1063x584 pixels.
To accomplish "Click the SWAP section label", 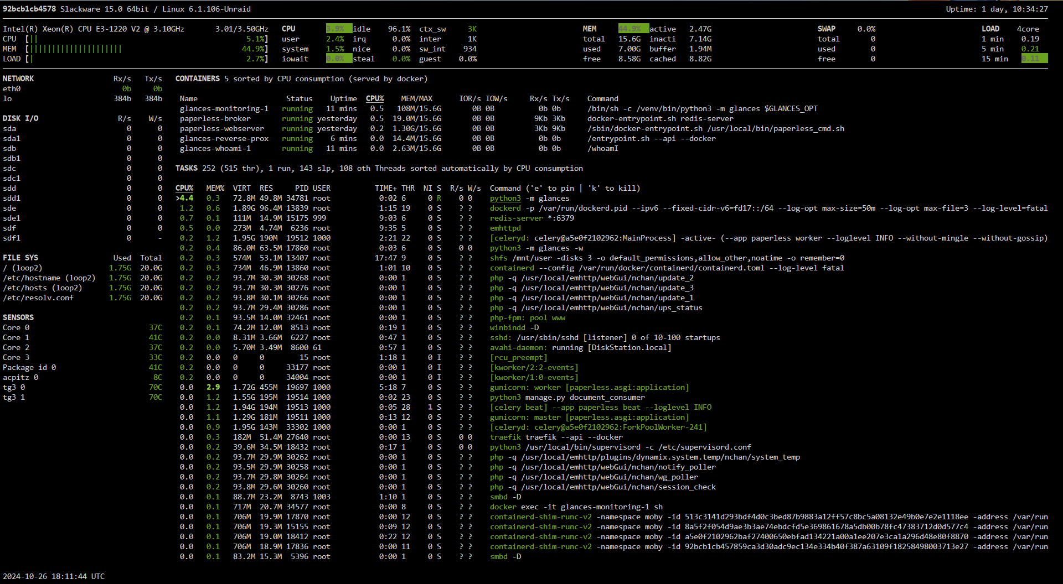I will click(827, 29).
